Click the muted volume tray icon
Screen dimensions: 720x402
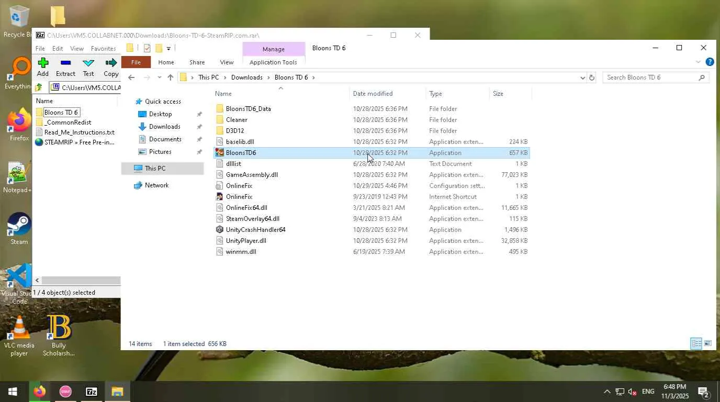pos(633,392)
